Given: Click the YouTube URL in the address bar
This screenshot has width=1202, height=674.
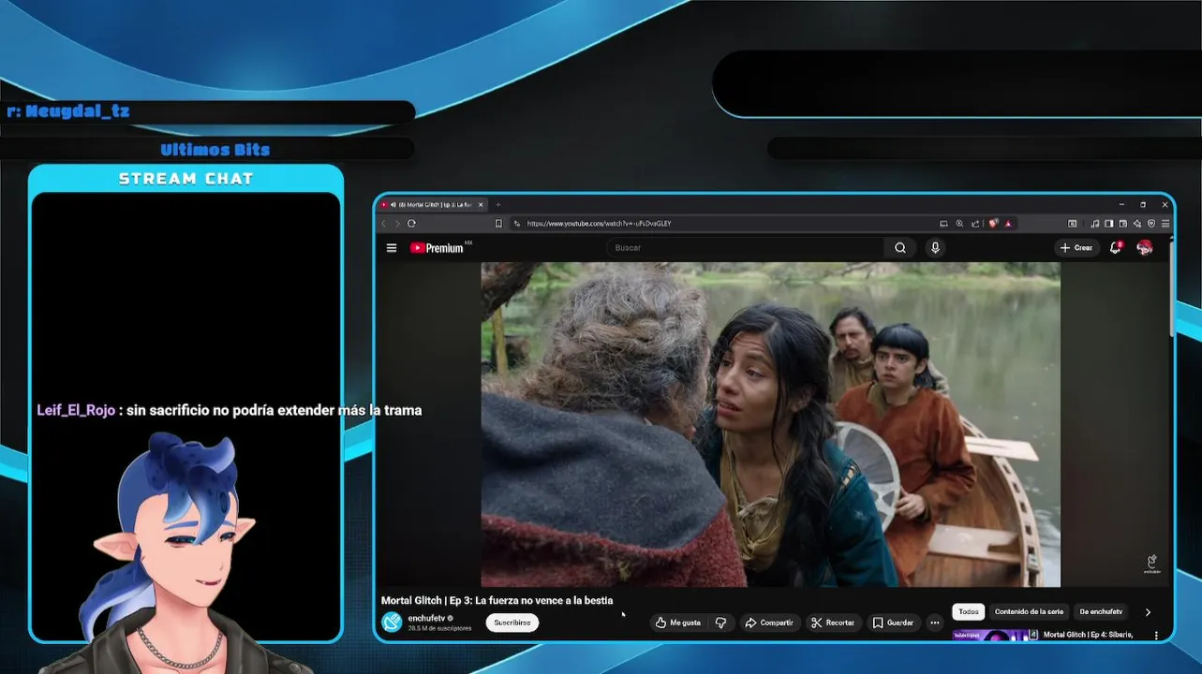Looking at the screenshot, I should point(599,224).
